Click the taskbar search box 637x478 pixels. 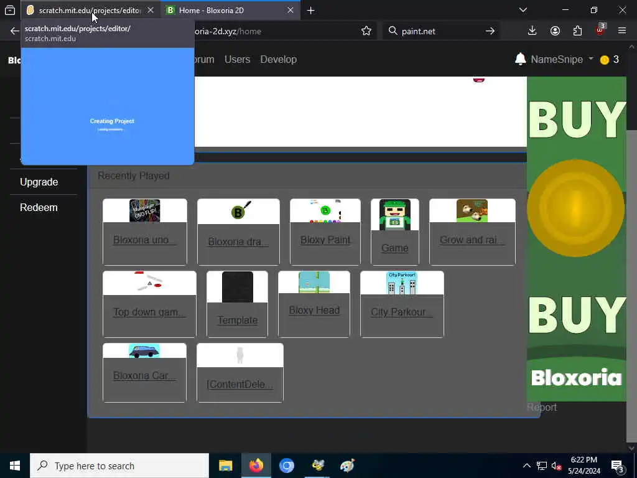click(119, 466)
